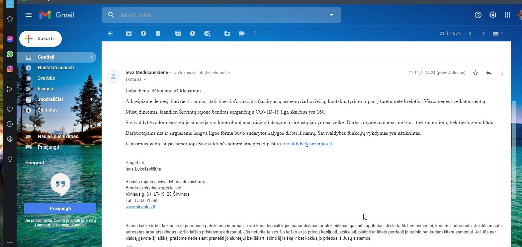Screen dimensions: 522x247
Task: Open the savivaldybe@sirvintos.lt email link
Action: pyautogui.click(x=305, y=144)
